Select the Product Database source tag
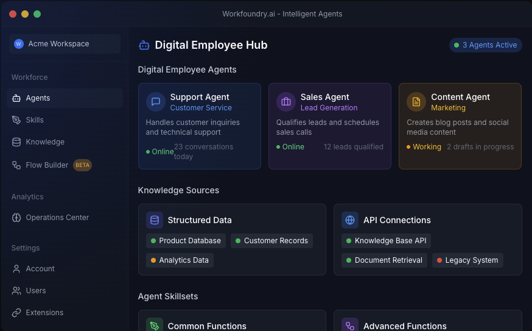The image size is (532, 331). 186,241
